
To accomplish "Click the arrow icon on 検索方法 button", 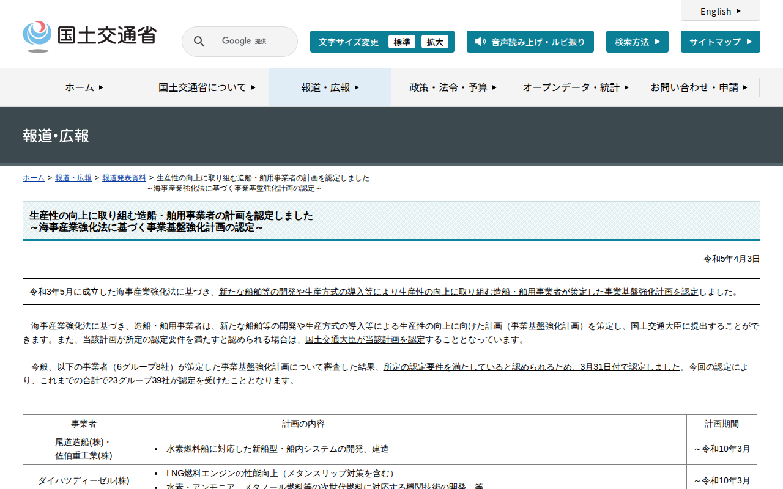I will click(658, 42).
